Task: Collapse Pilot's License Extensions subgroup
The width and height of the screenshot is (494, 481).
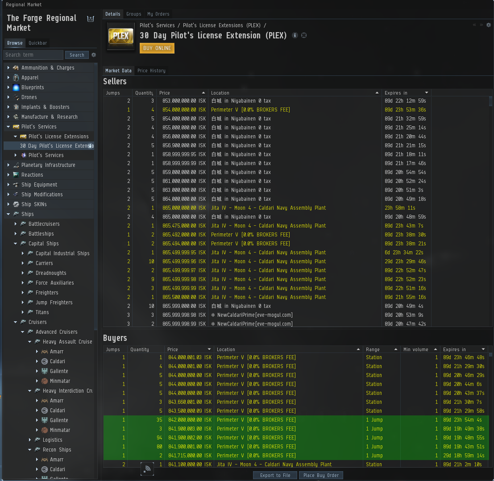Action: coord(16,137)
